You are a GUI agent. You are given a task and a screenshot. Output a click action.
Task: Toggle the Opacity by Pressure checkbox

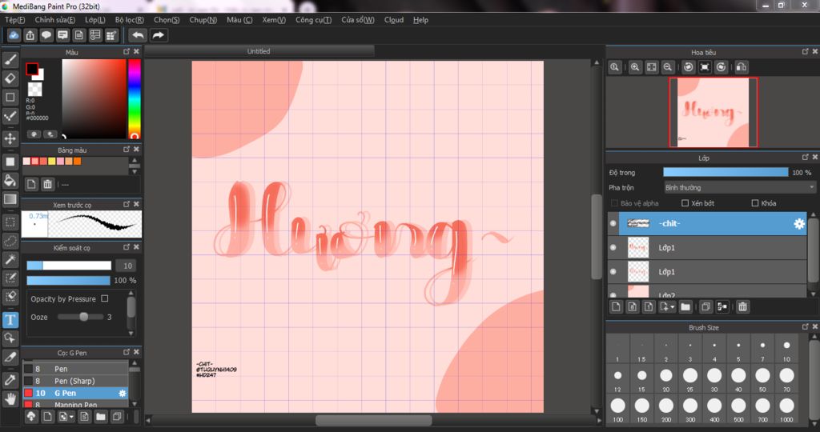click(105, 298)
